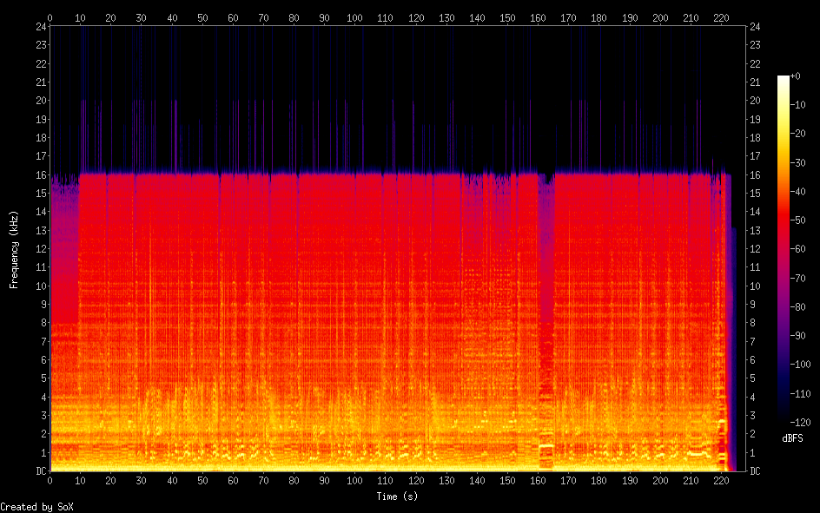Image resolution: width=820 pixels, height=513 pixels.
Task: Click the 'Frequency (kHz)' axis label
Action: (x=14, y=249)
